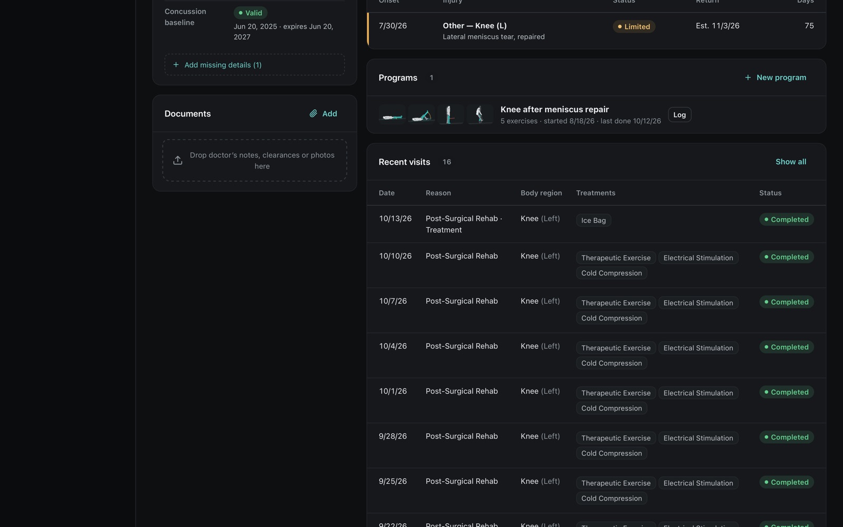Image resolution: width=843 pixels, height=527 pixels.
Task: Click the Recent visits count 16
Action: (x=447, y=162)
